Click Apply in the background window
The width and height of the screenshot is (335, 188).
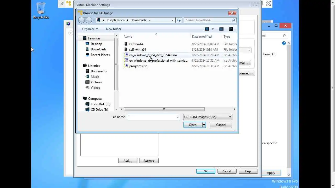tap(271, 173)
